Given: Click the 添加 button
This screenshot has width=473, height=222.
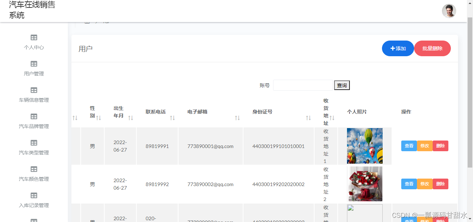Looking at the screenshot, I should pyautogui.click(x=398, y=48).
